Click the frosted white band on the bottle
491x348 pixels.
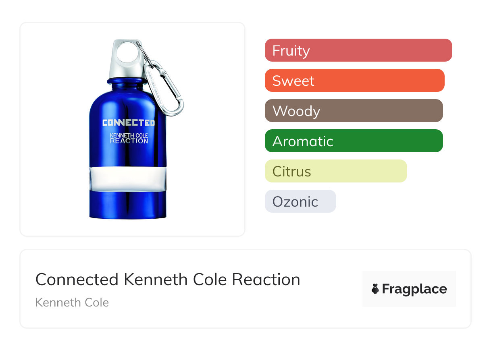(x=127, y=177)
